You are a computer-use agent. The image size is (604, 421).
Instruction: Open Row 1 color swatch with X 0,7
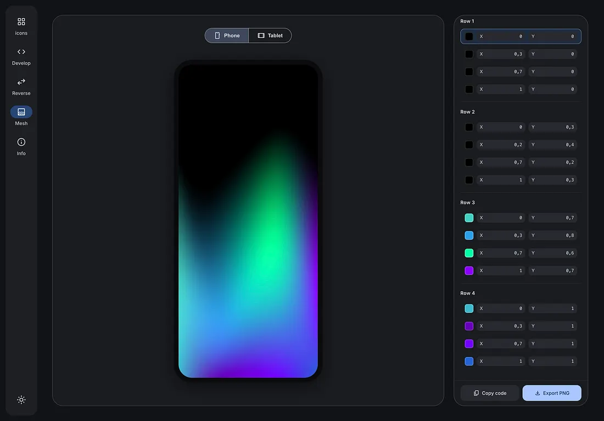coord(469,71)
